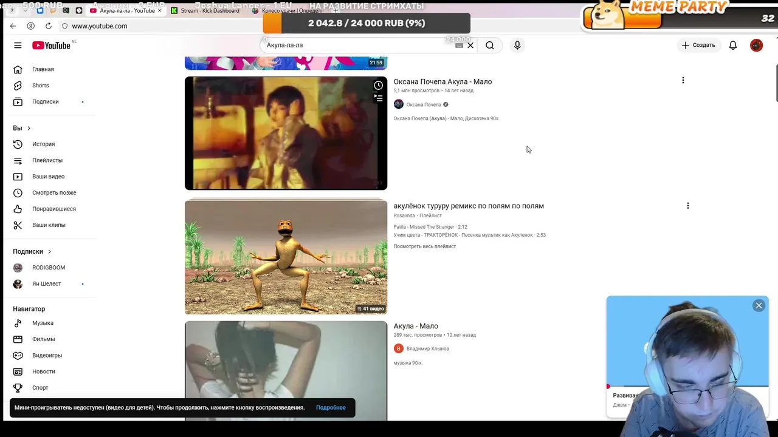
Task: Open the Акула - Мало video thumbnail
Action: (x=286, y=370)
